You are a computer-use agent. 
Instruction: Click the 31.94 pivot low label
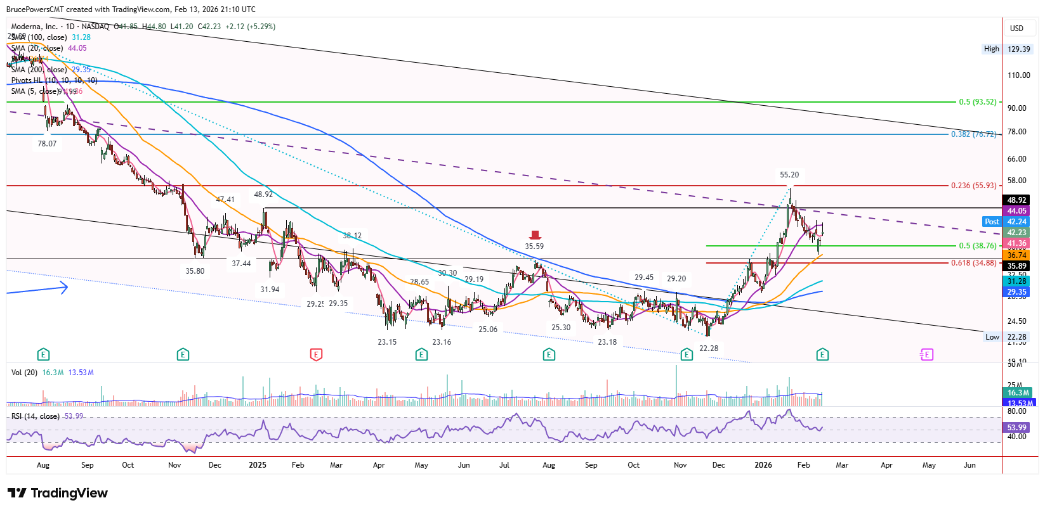pos(270,290)
